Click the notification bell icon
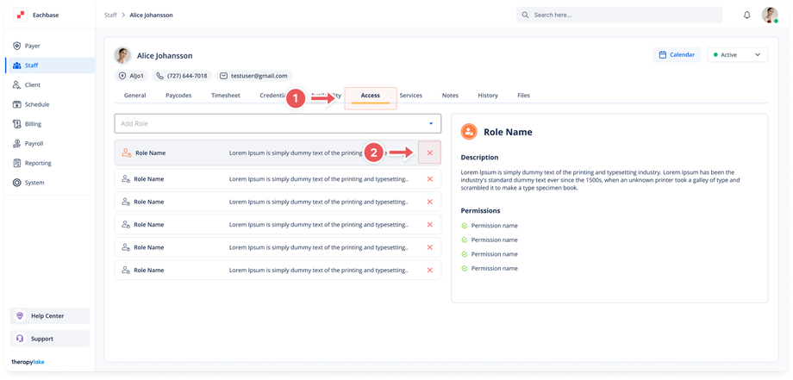Image resolution: width=793 pixels, height=380 pixels. 746,15
